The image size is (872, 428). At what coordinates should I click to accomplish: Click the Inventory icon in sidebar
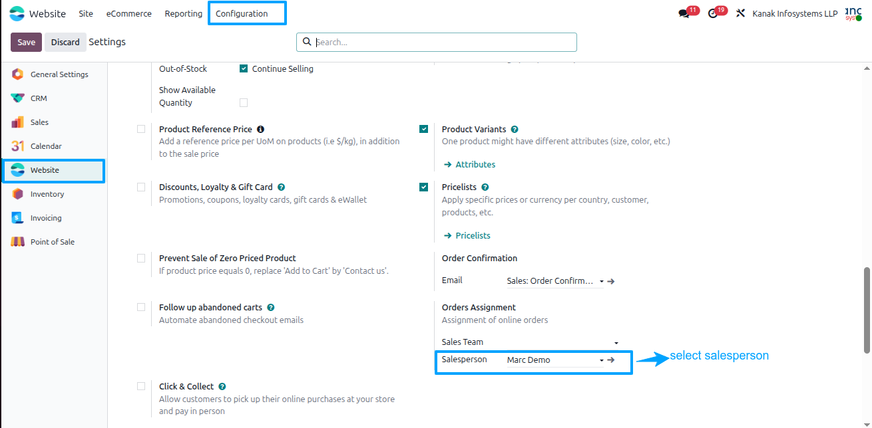(18, 194)
